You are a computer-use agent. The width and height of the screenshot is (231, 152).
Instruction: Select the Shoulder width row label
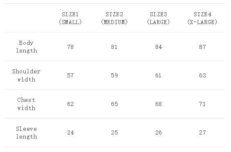[26, 75]
